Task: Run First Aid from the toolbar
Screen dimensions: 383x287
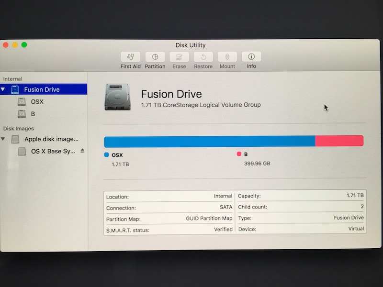Action: [x=130, y=57]
